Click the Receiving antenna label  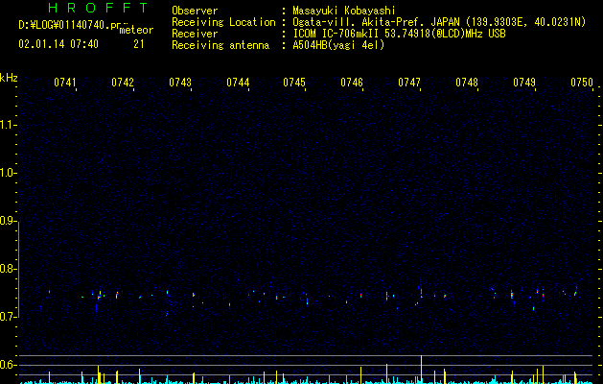coord(220,45)
